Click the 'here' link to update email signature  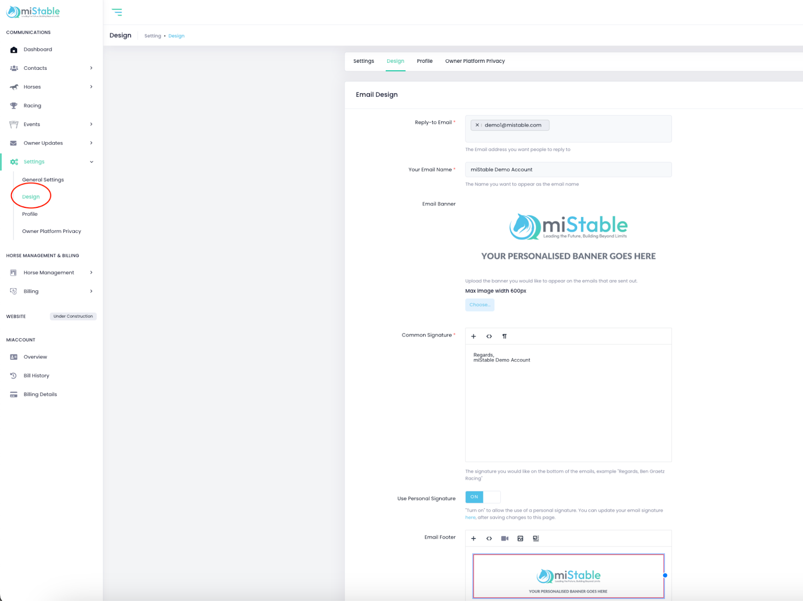point(470,517)
